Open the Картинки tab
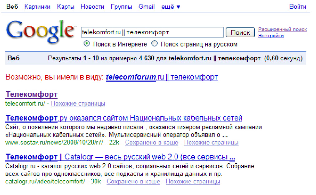The image size is (316, 195). (x=37, y=7)
